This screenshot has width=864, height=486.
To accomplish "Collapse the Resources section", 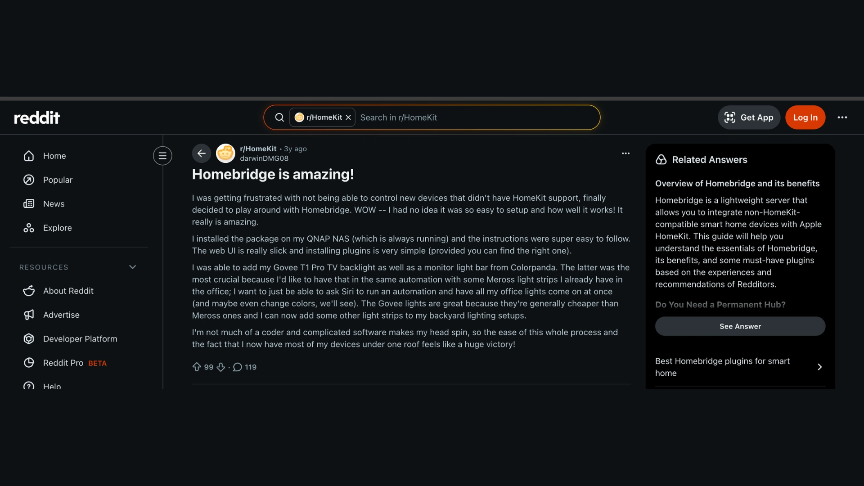I will 133,267.
